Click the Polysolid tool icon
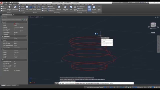The height and width of the screenshot is (90, 160). coord(9,7)
